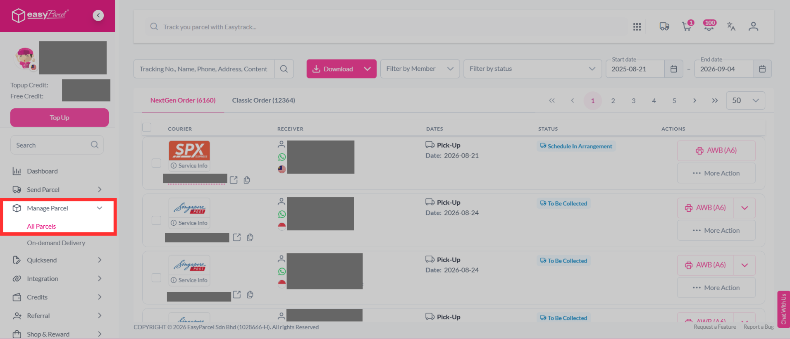Open the Filter by Member dropdown

tap(420, 69)
